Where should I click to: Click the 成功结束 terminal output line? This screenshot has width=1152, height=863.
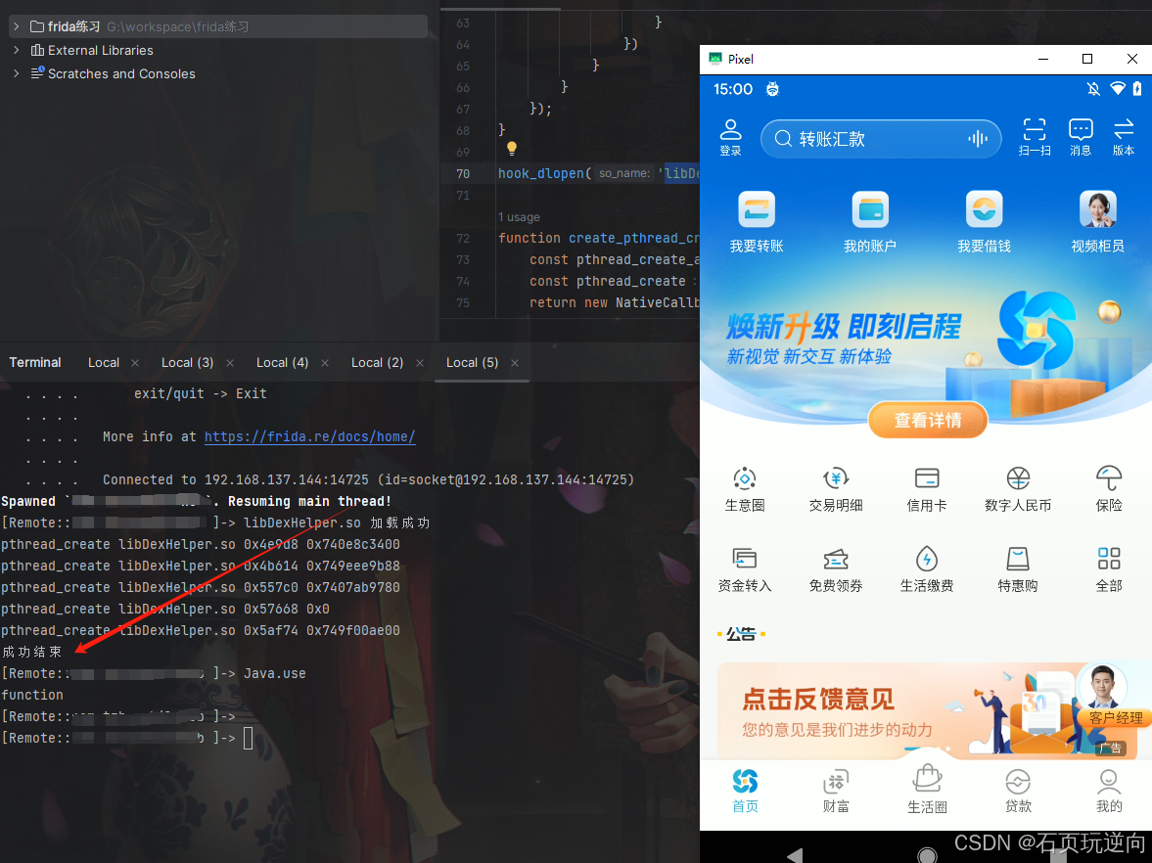coord(31,652)
